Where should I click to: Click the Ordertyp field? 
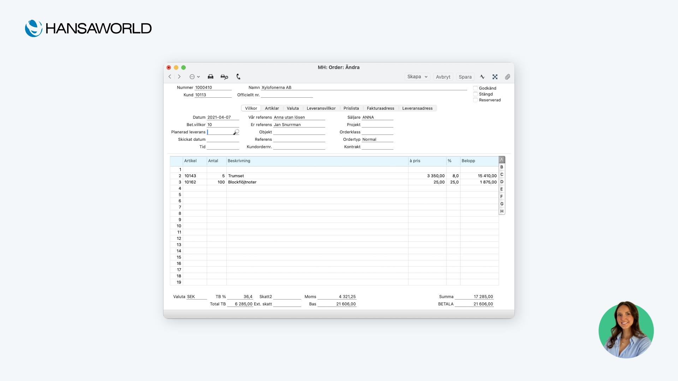click(377, 140)
